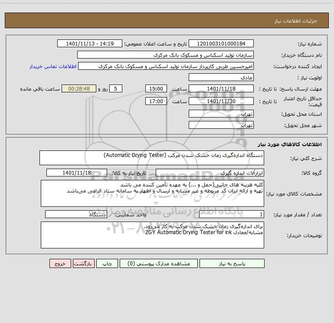Click the تاریخ نیاز به کالا label
The width and height of the screenshot is (334, 323).
(129, 173)
